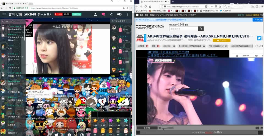Click the niconico magnifier search button
This screenshot has width=264, height=136.
(201, 29)
